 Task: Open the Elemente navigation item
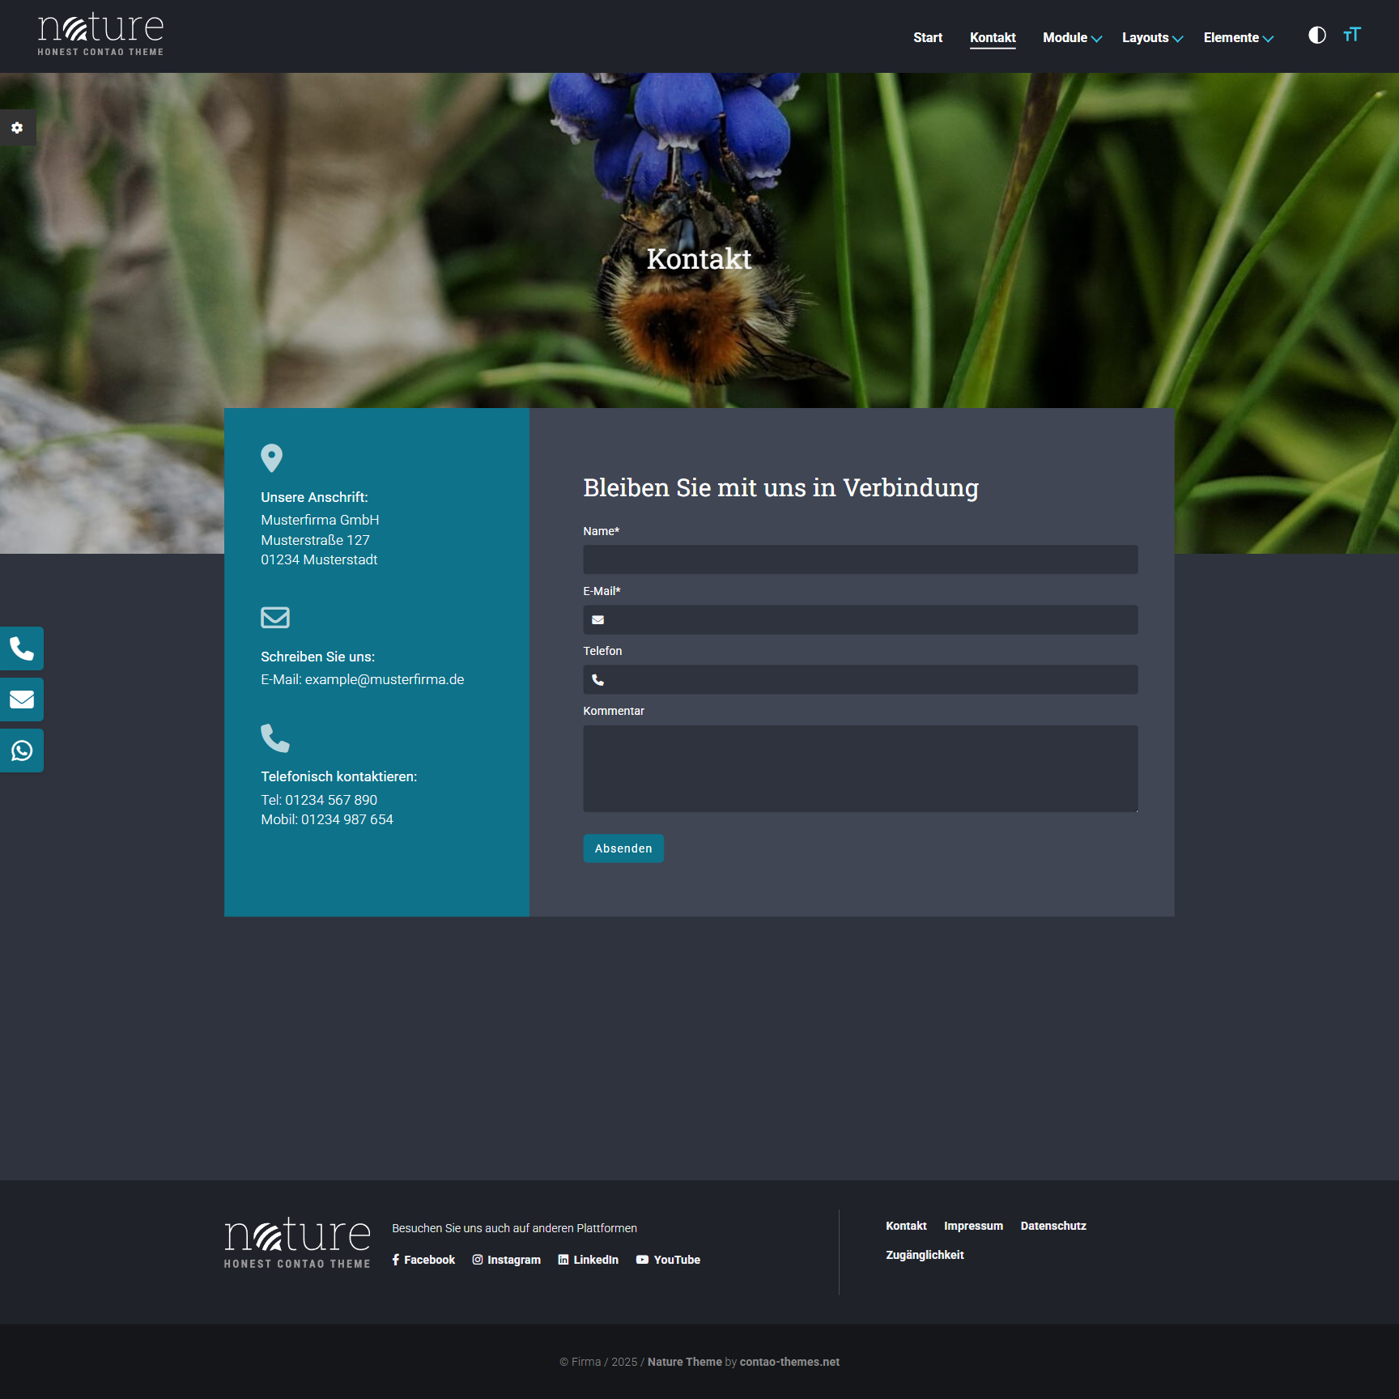(1231, 37)
